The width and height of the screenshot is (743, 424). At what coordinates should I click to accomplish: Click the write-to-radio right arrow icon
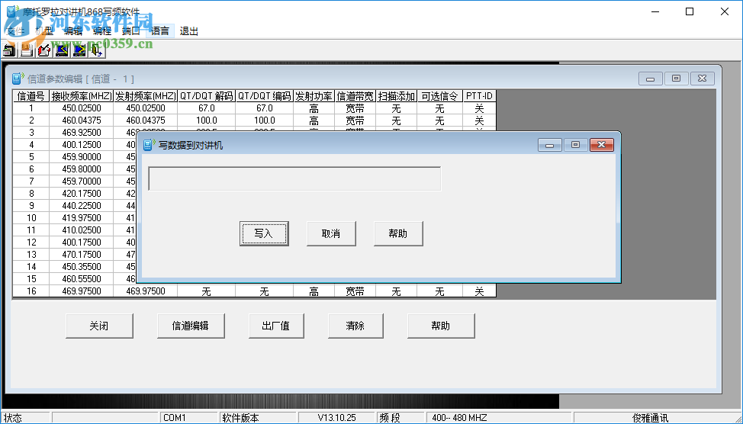click(x=79, y=50)
